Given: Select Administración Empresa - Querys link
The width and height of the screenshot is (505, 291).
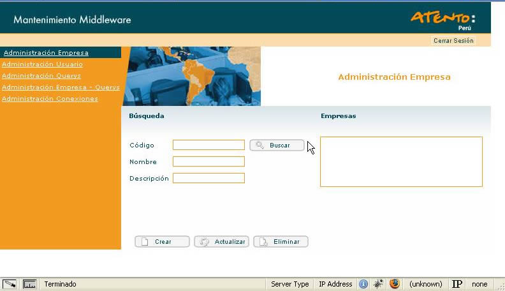Looking at the screenshot, I should click(x=61, y=87).
